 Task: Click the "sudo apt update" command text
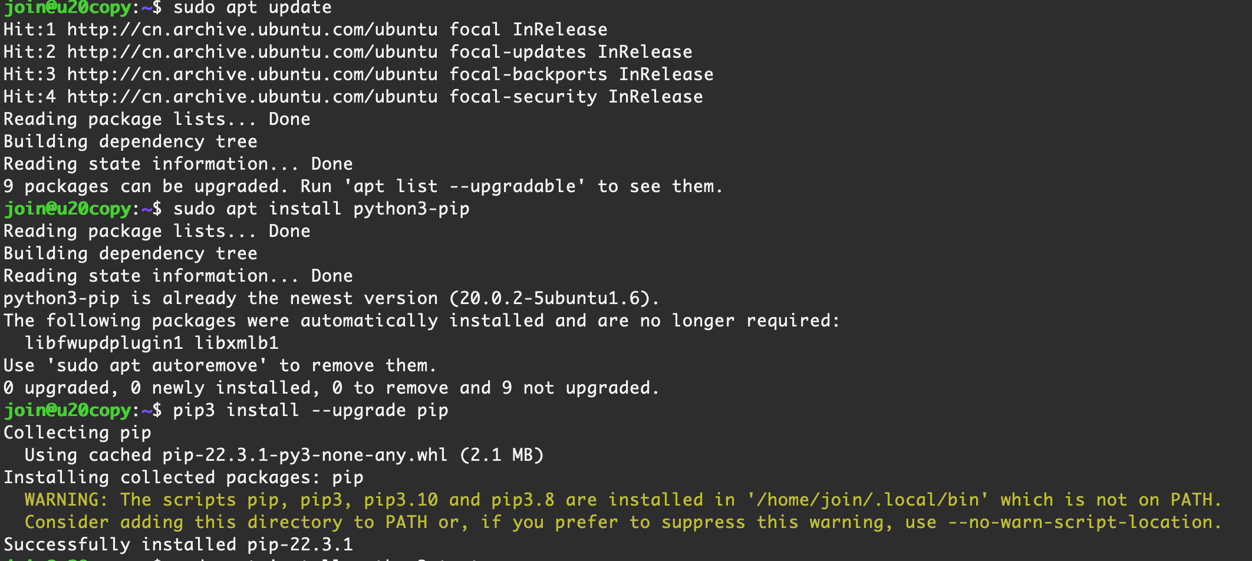click(252, 8)
